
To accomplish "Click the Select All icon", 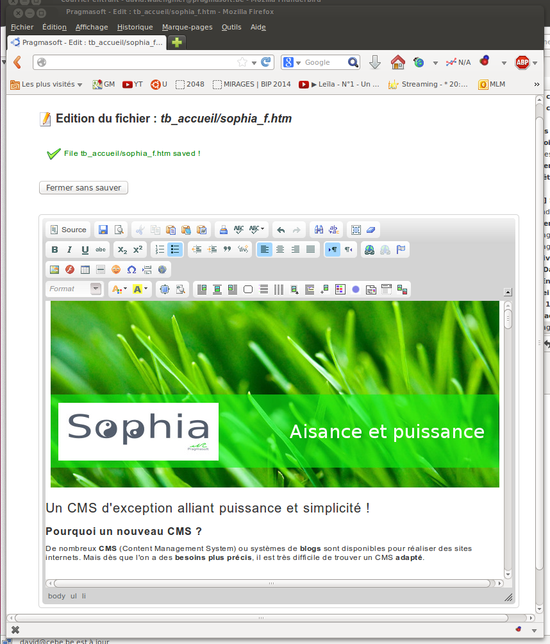I will [356, 230].
